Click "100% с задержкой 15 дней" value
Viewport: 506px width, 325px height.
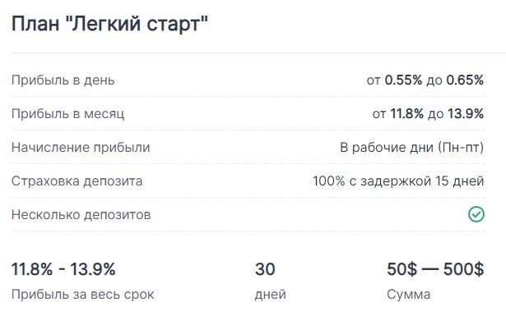(x=398, y=181)
